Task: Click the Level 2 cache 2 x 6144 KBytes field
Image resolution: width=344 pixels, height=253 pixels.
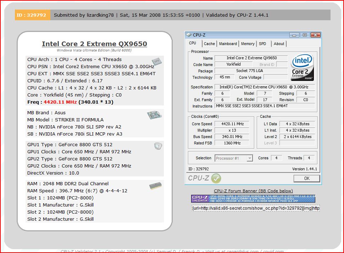Action: 297,137
